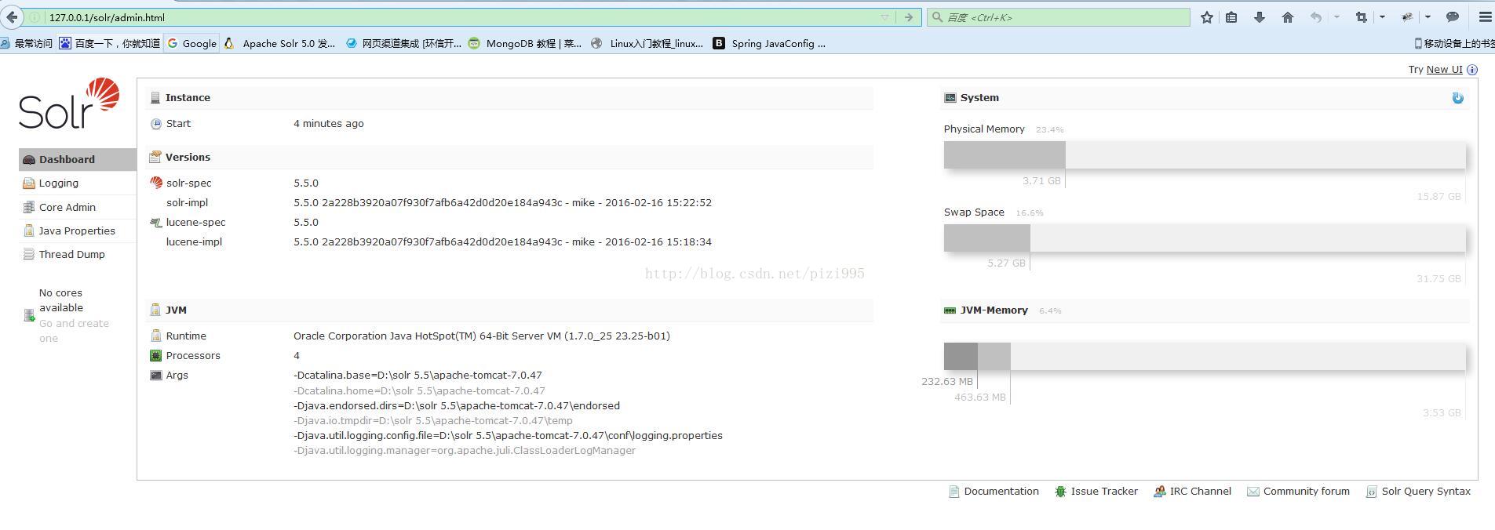Open the downloads arrow icon
1495x530 pixels.
(x=1260, y=17)
